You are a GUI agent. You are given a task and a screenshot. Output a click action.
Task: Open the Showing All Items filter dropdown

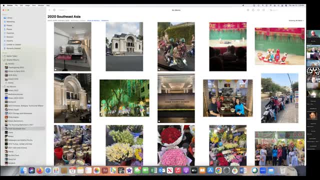pyautogui.click(x=296, y=20)
